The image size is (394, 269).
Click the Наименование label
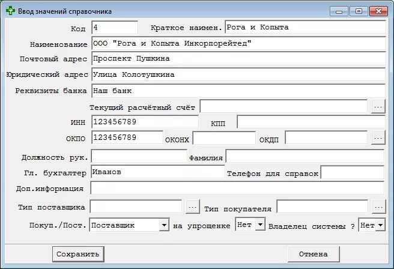(58, 44)
